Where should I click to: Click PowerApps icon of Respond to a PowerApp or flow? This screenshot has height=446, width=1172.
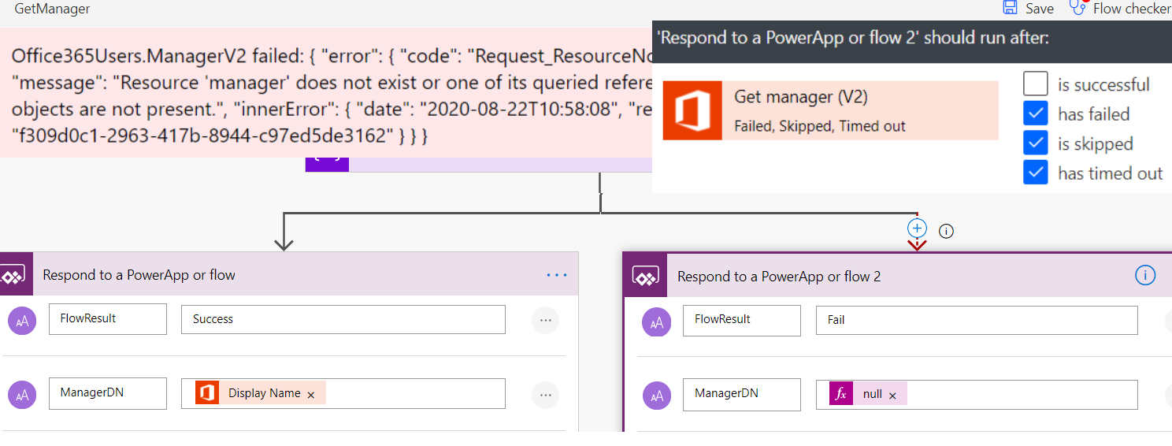15,274
